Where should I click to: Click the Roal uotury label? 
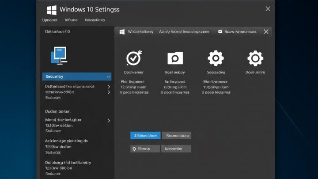click(175, 72)
